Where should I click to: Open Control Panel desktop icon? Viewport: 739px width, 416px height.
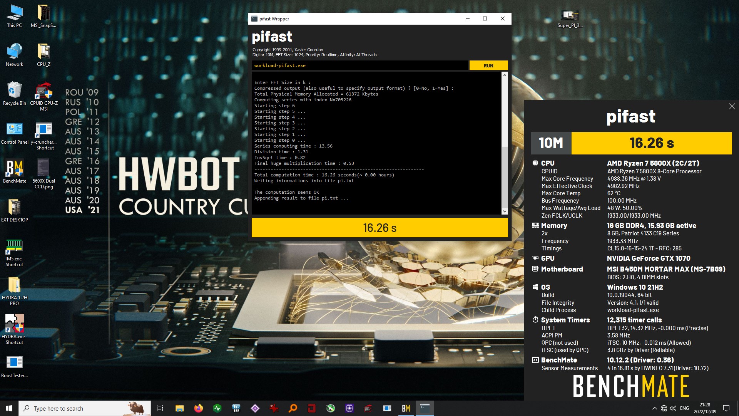point(14,133)
